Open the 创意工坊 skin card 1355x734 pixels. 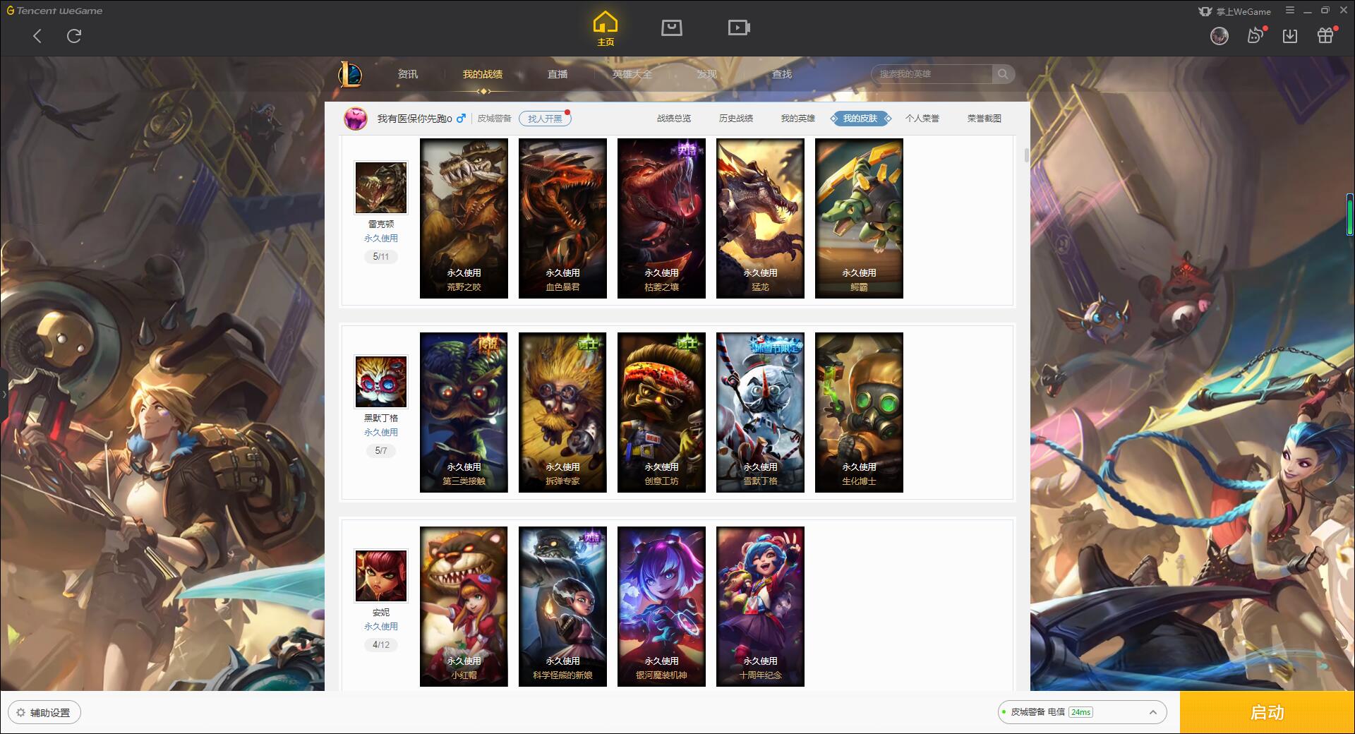point(661,412)
